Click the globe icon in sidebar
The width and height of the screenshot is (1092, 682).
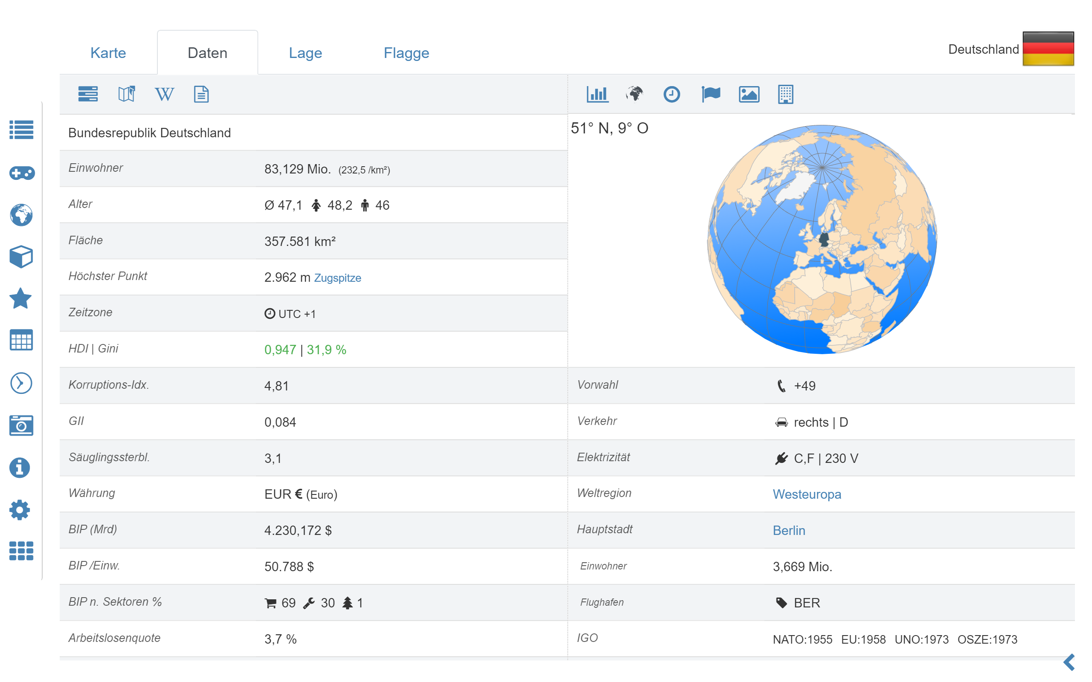pyautogui.click(x=21, y=215)
